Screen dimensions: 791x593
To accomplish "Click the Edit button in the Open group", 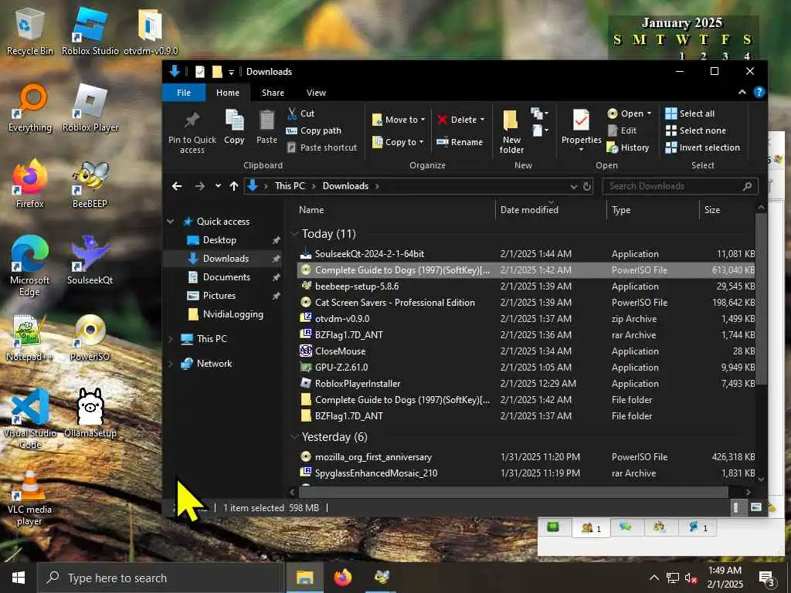I will pyautogui.click(x=622, y=130).
